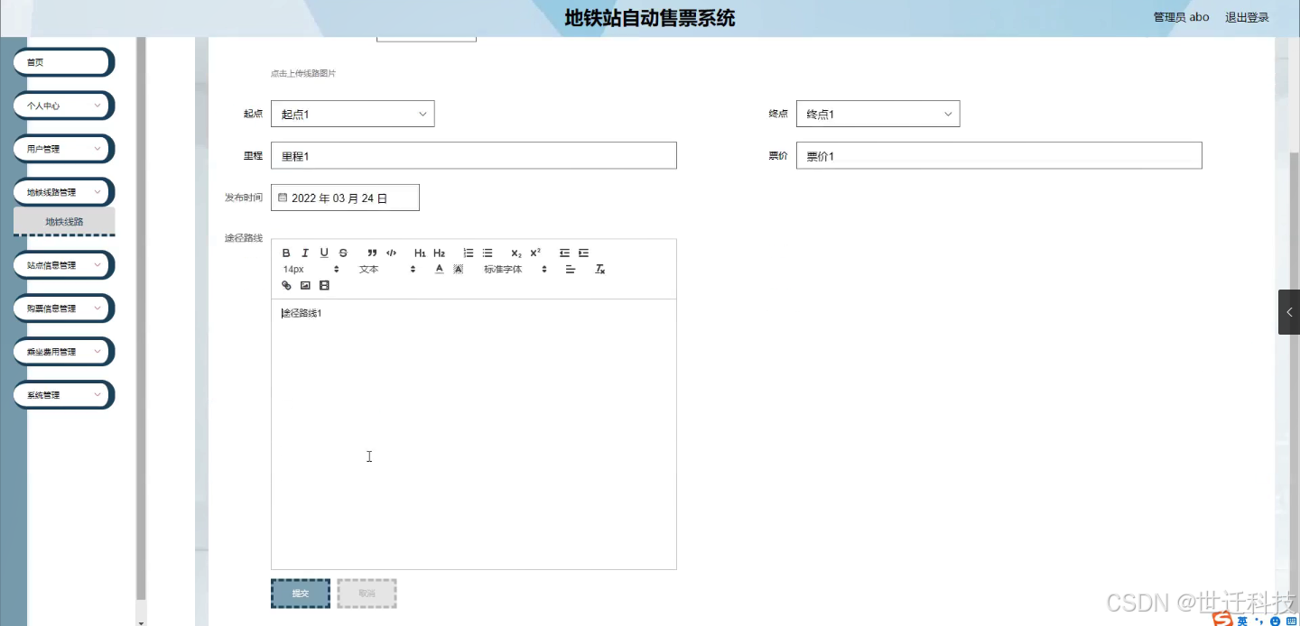Increase the text indent
Screen dimensions: 1300x626
point(583,253)
